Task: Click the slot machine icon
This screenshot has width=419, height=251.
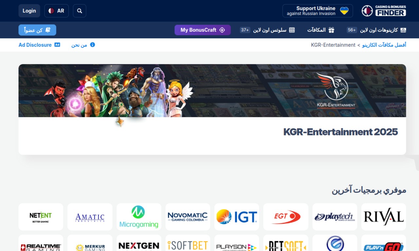Action: [292, 30]
